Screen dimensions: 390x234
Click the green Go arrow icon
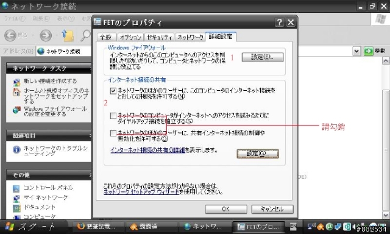[368, 51]
